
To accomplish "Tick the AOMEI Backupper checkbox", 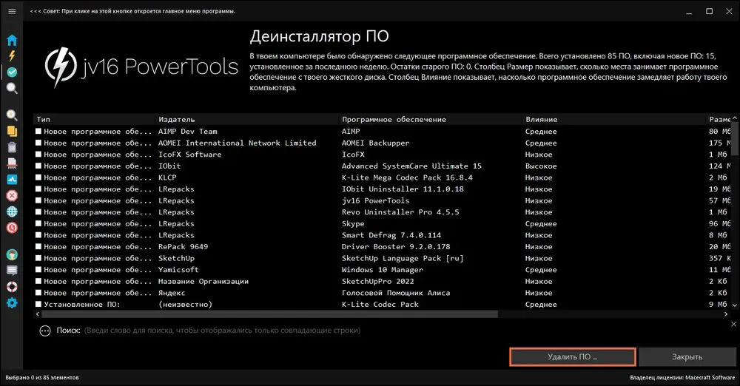I will coord(38,143).
